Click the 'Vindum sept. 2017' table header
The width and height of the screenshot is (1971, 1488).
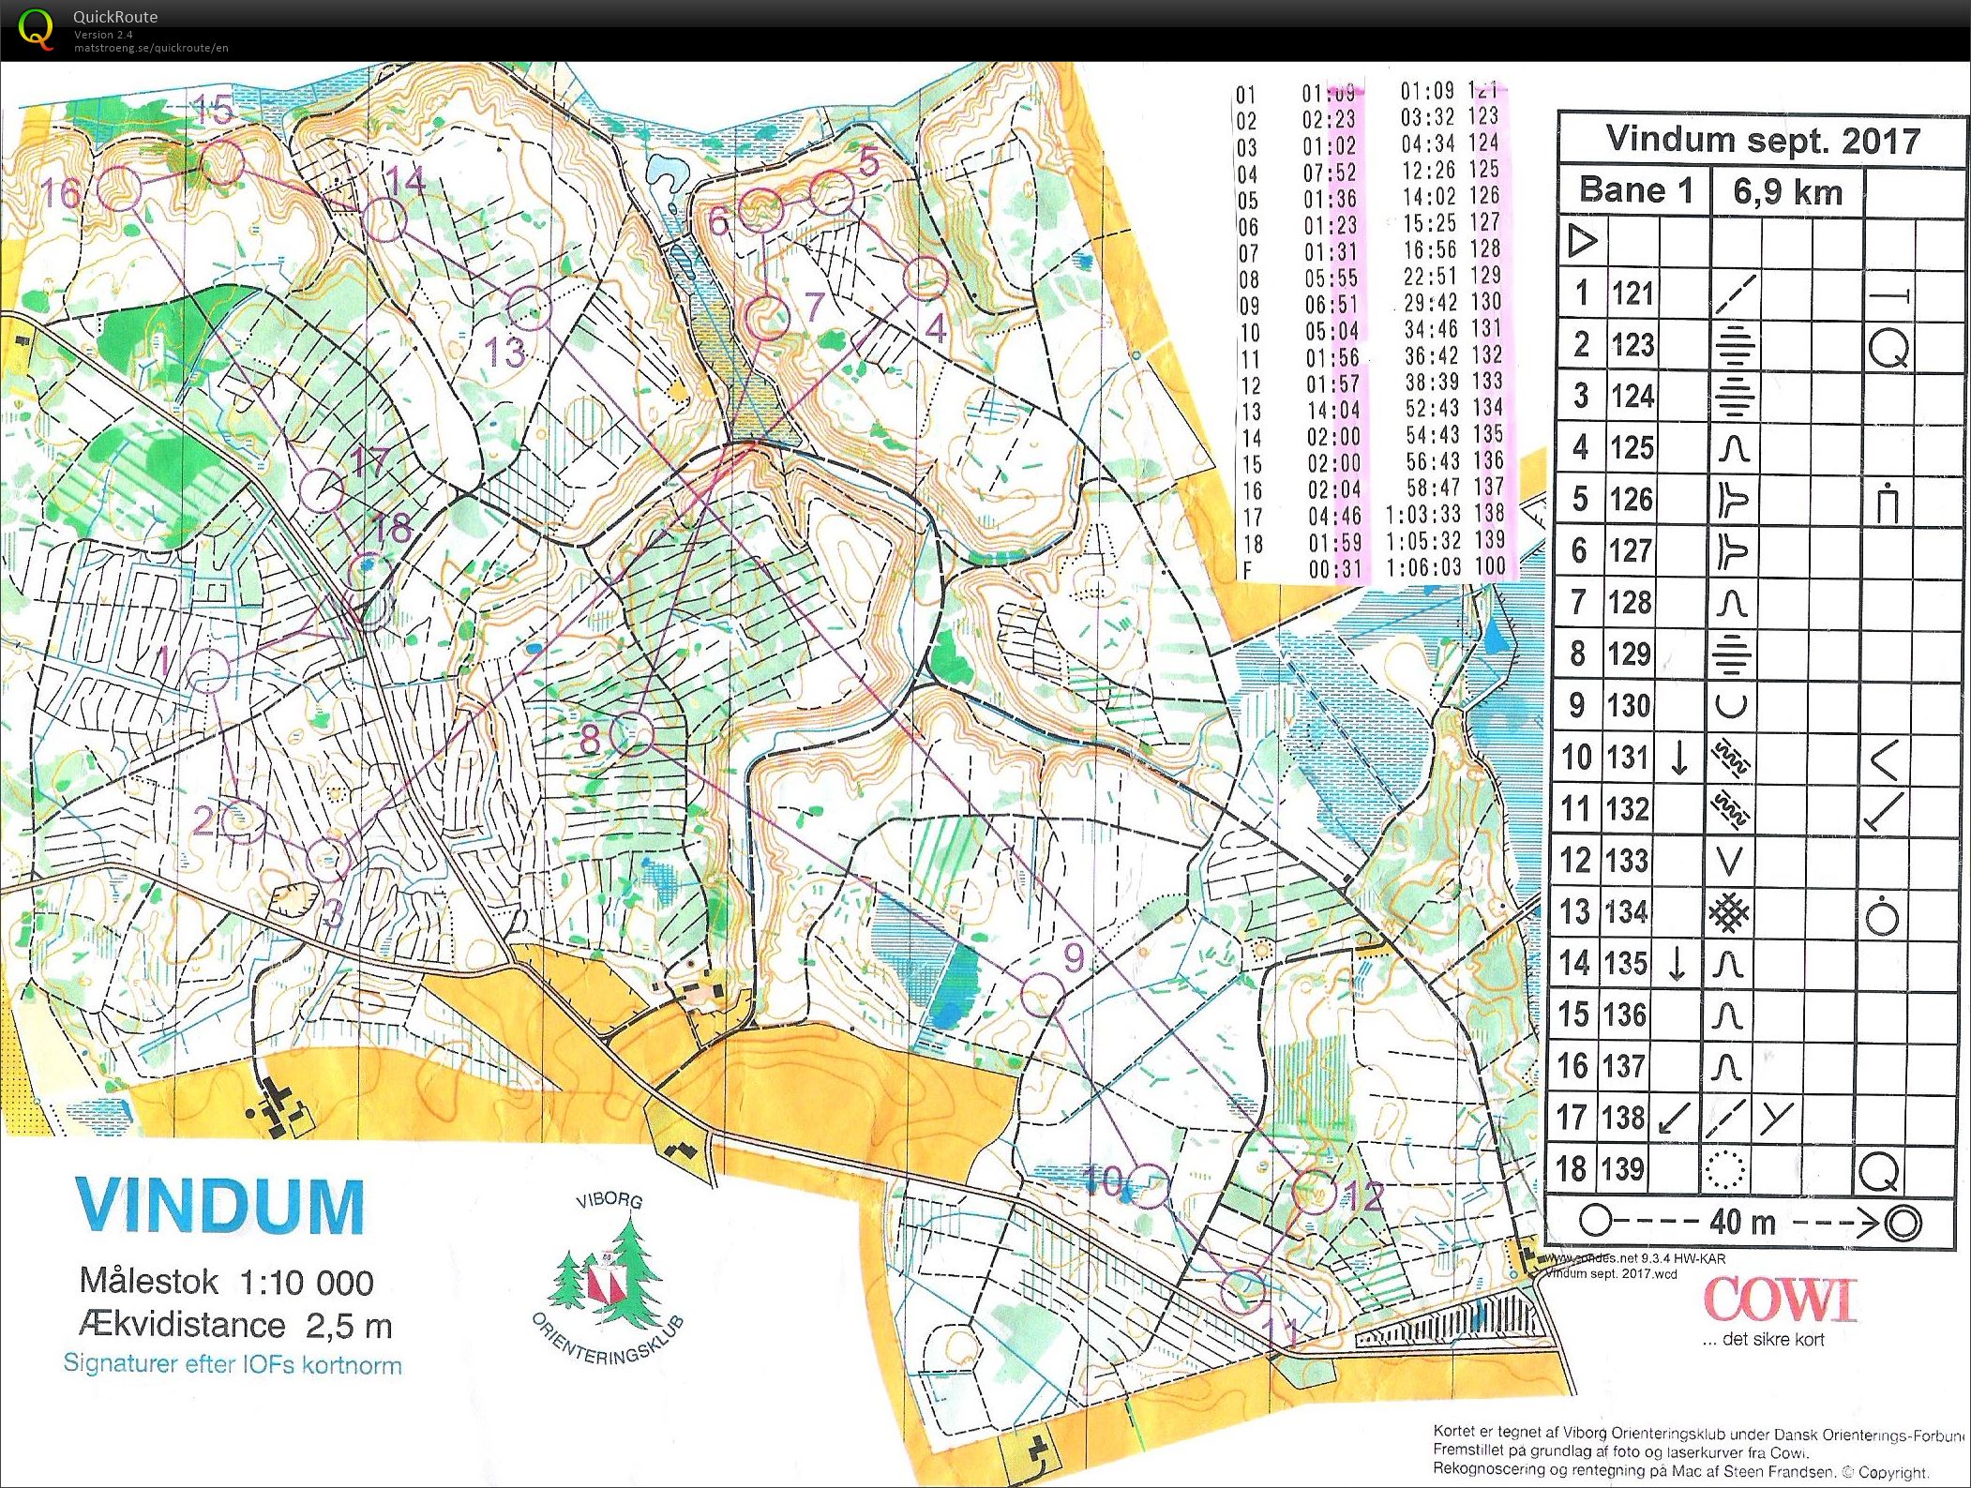[x=1763, y=140]
